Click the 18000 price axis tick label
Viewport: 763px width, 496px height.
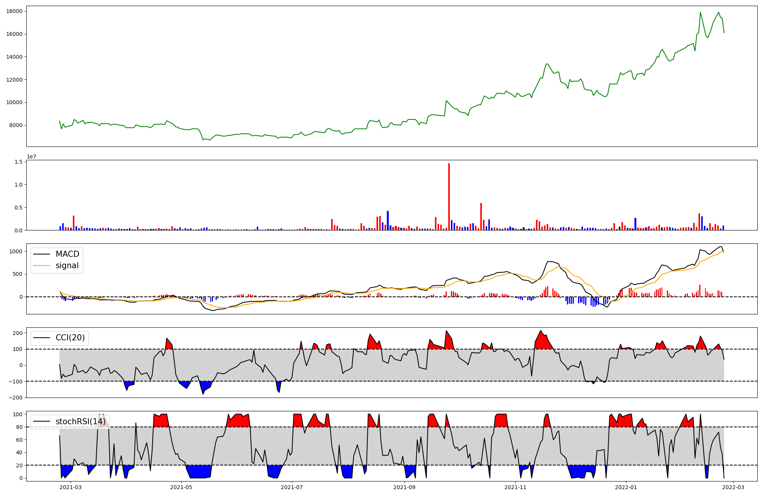click(14, 11)
